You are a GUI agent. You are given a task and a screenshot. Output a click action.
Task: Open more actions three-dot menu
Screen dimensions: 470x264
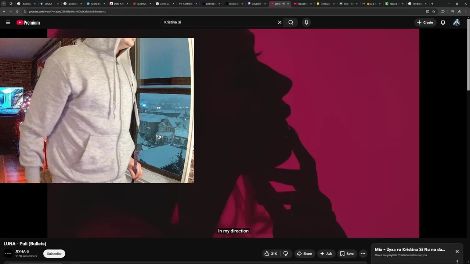(x=363, y=253)
